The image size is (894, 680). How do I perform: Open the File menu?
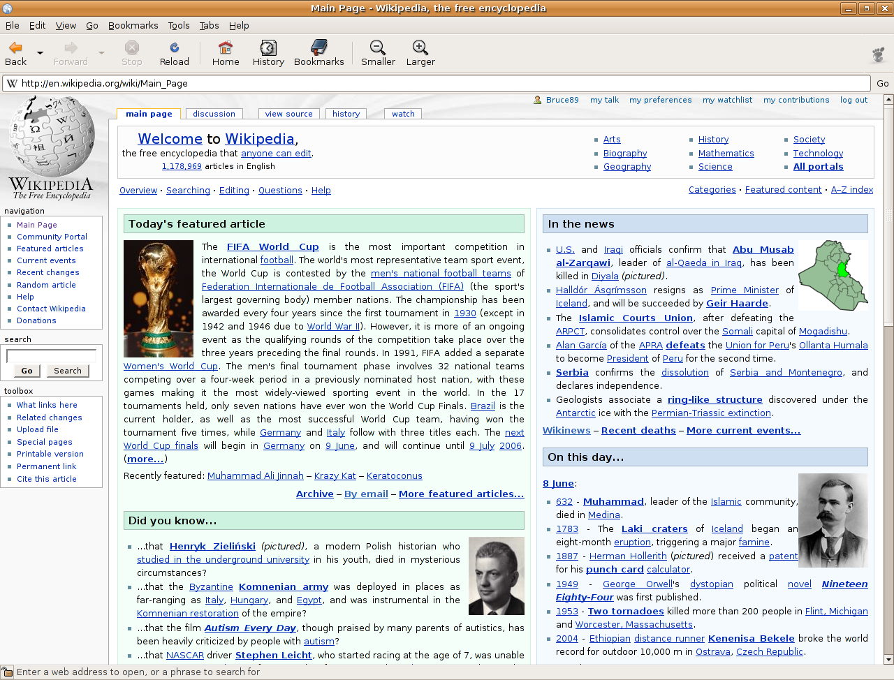13,25
